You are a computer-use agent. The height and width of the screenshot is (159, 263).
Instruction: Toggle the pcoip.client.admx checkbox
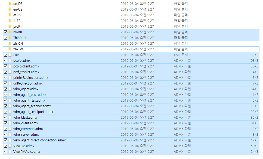click(x=5, y=66)
